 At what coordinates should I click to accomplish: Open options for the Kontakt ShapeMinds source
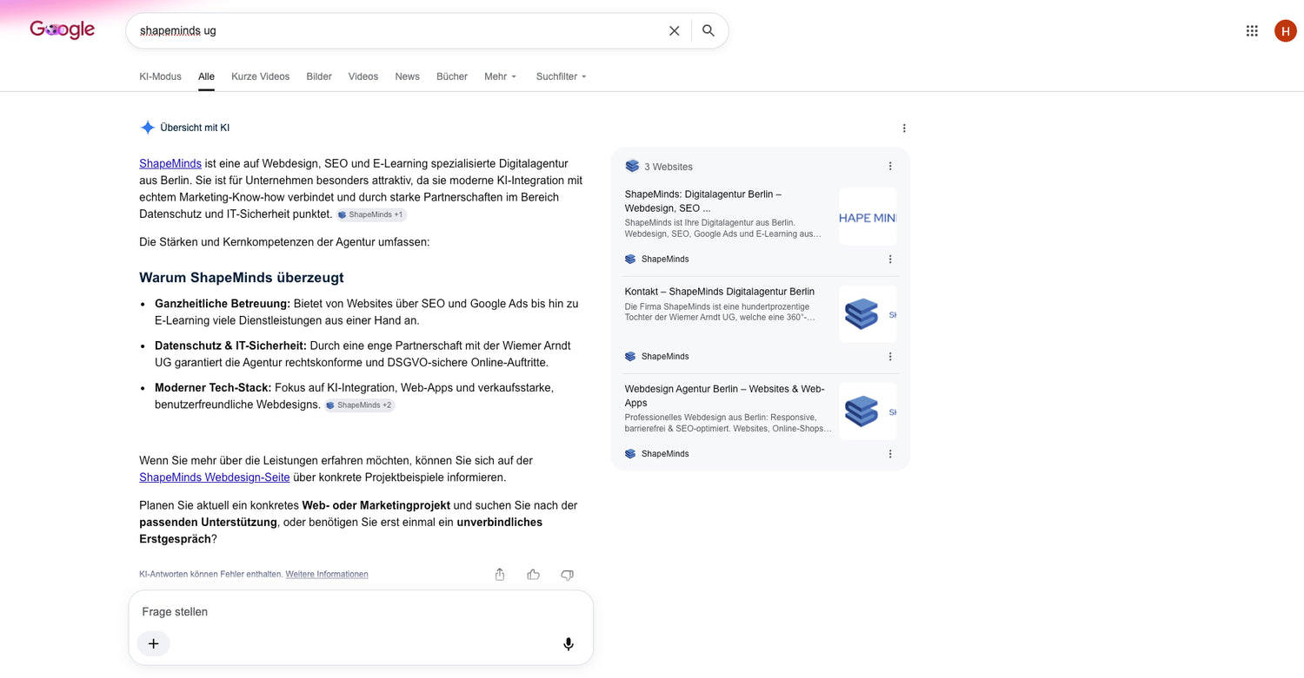[890, 356]
